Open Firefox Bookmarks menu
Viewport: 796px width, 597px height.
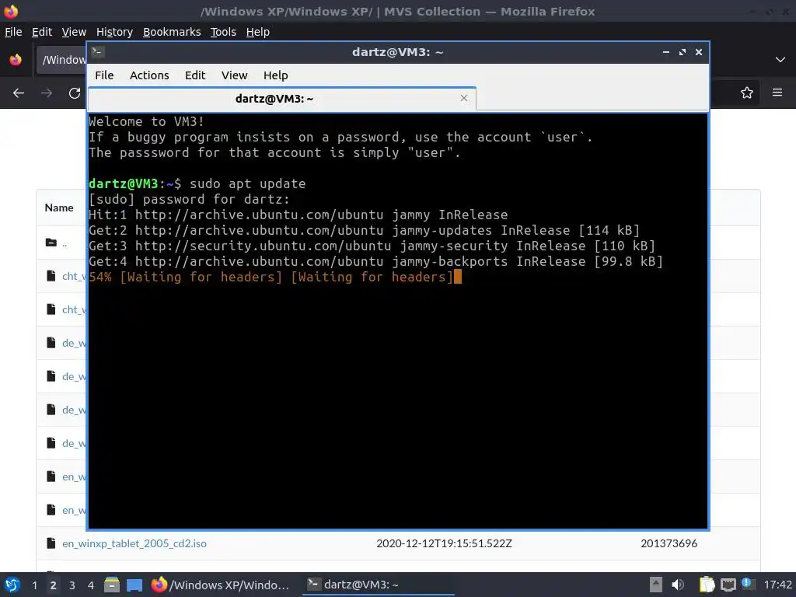coord(172,32)
